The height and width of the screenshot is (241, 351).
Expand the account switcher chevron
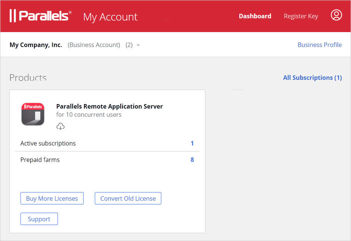pos(138,45)
